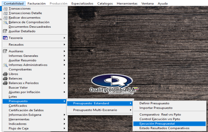Screen dimensions: 208x132
Task: Click the Balance de Comprobación magnifier icon
Action: coord(5,22)
